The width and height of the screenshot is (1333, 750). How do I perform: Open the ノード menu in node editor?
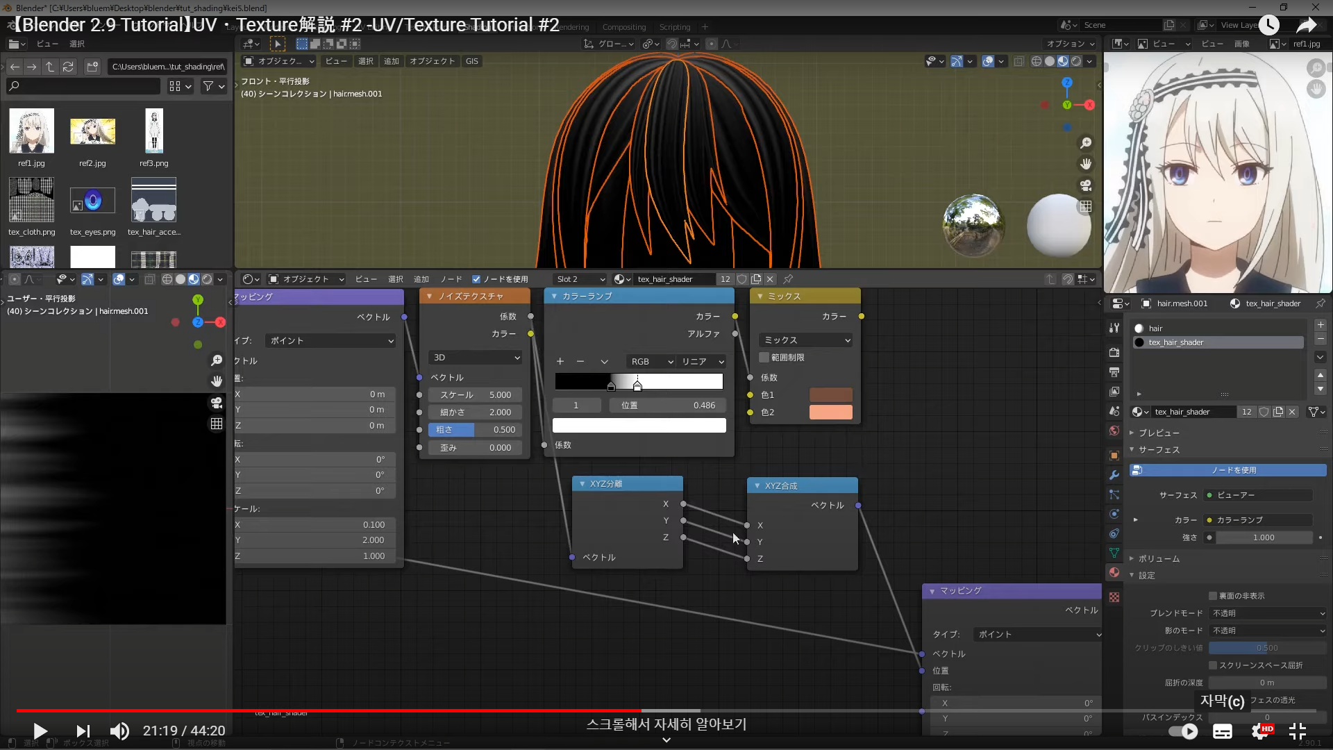click(451, 279)
